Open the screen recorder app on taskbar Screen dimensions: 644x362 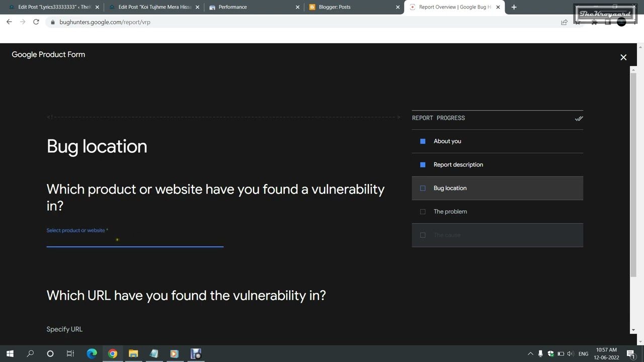[196, 354]
